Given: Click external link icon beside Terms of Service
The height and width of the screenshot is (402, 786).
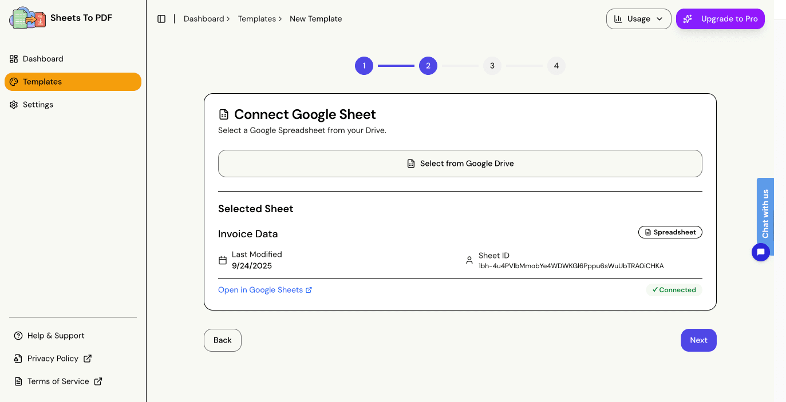Looking at the screenshot, I should point(98,381).
